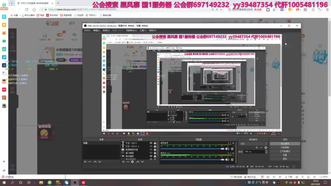
Task: Add a new scene with the plus icon in OBS scenes panel
Action: coord(85,162)
